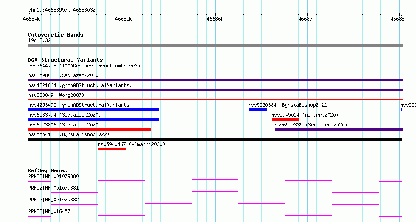Click the chr19:46683957..46688032 coordinate text
Image resolution: width=416 pixels, height=222 pixels.
click(62, 10)
